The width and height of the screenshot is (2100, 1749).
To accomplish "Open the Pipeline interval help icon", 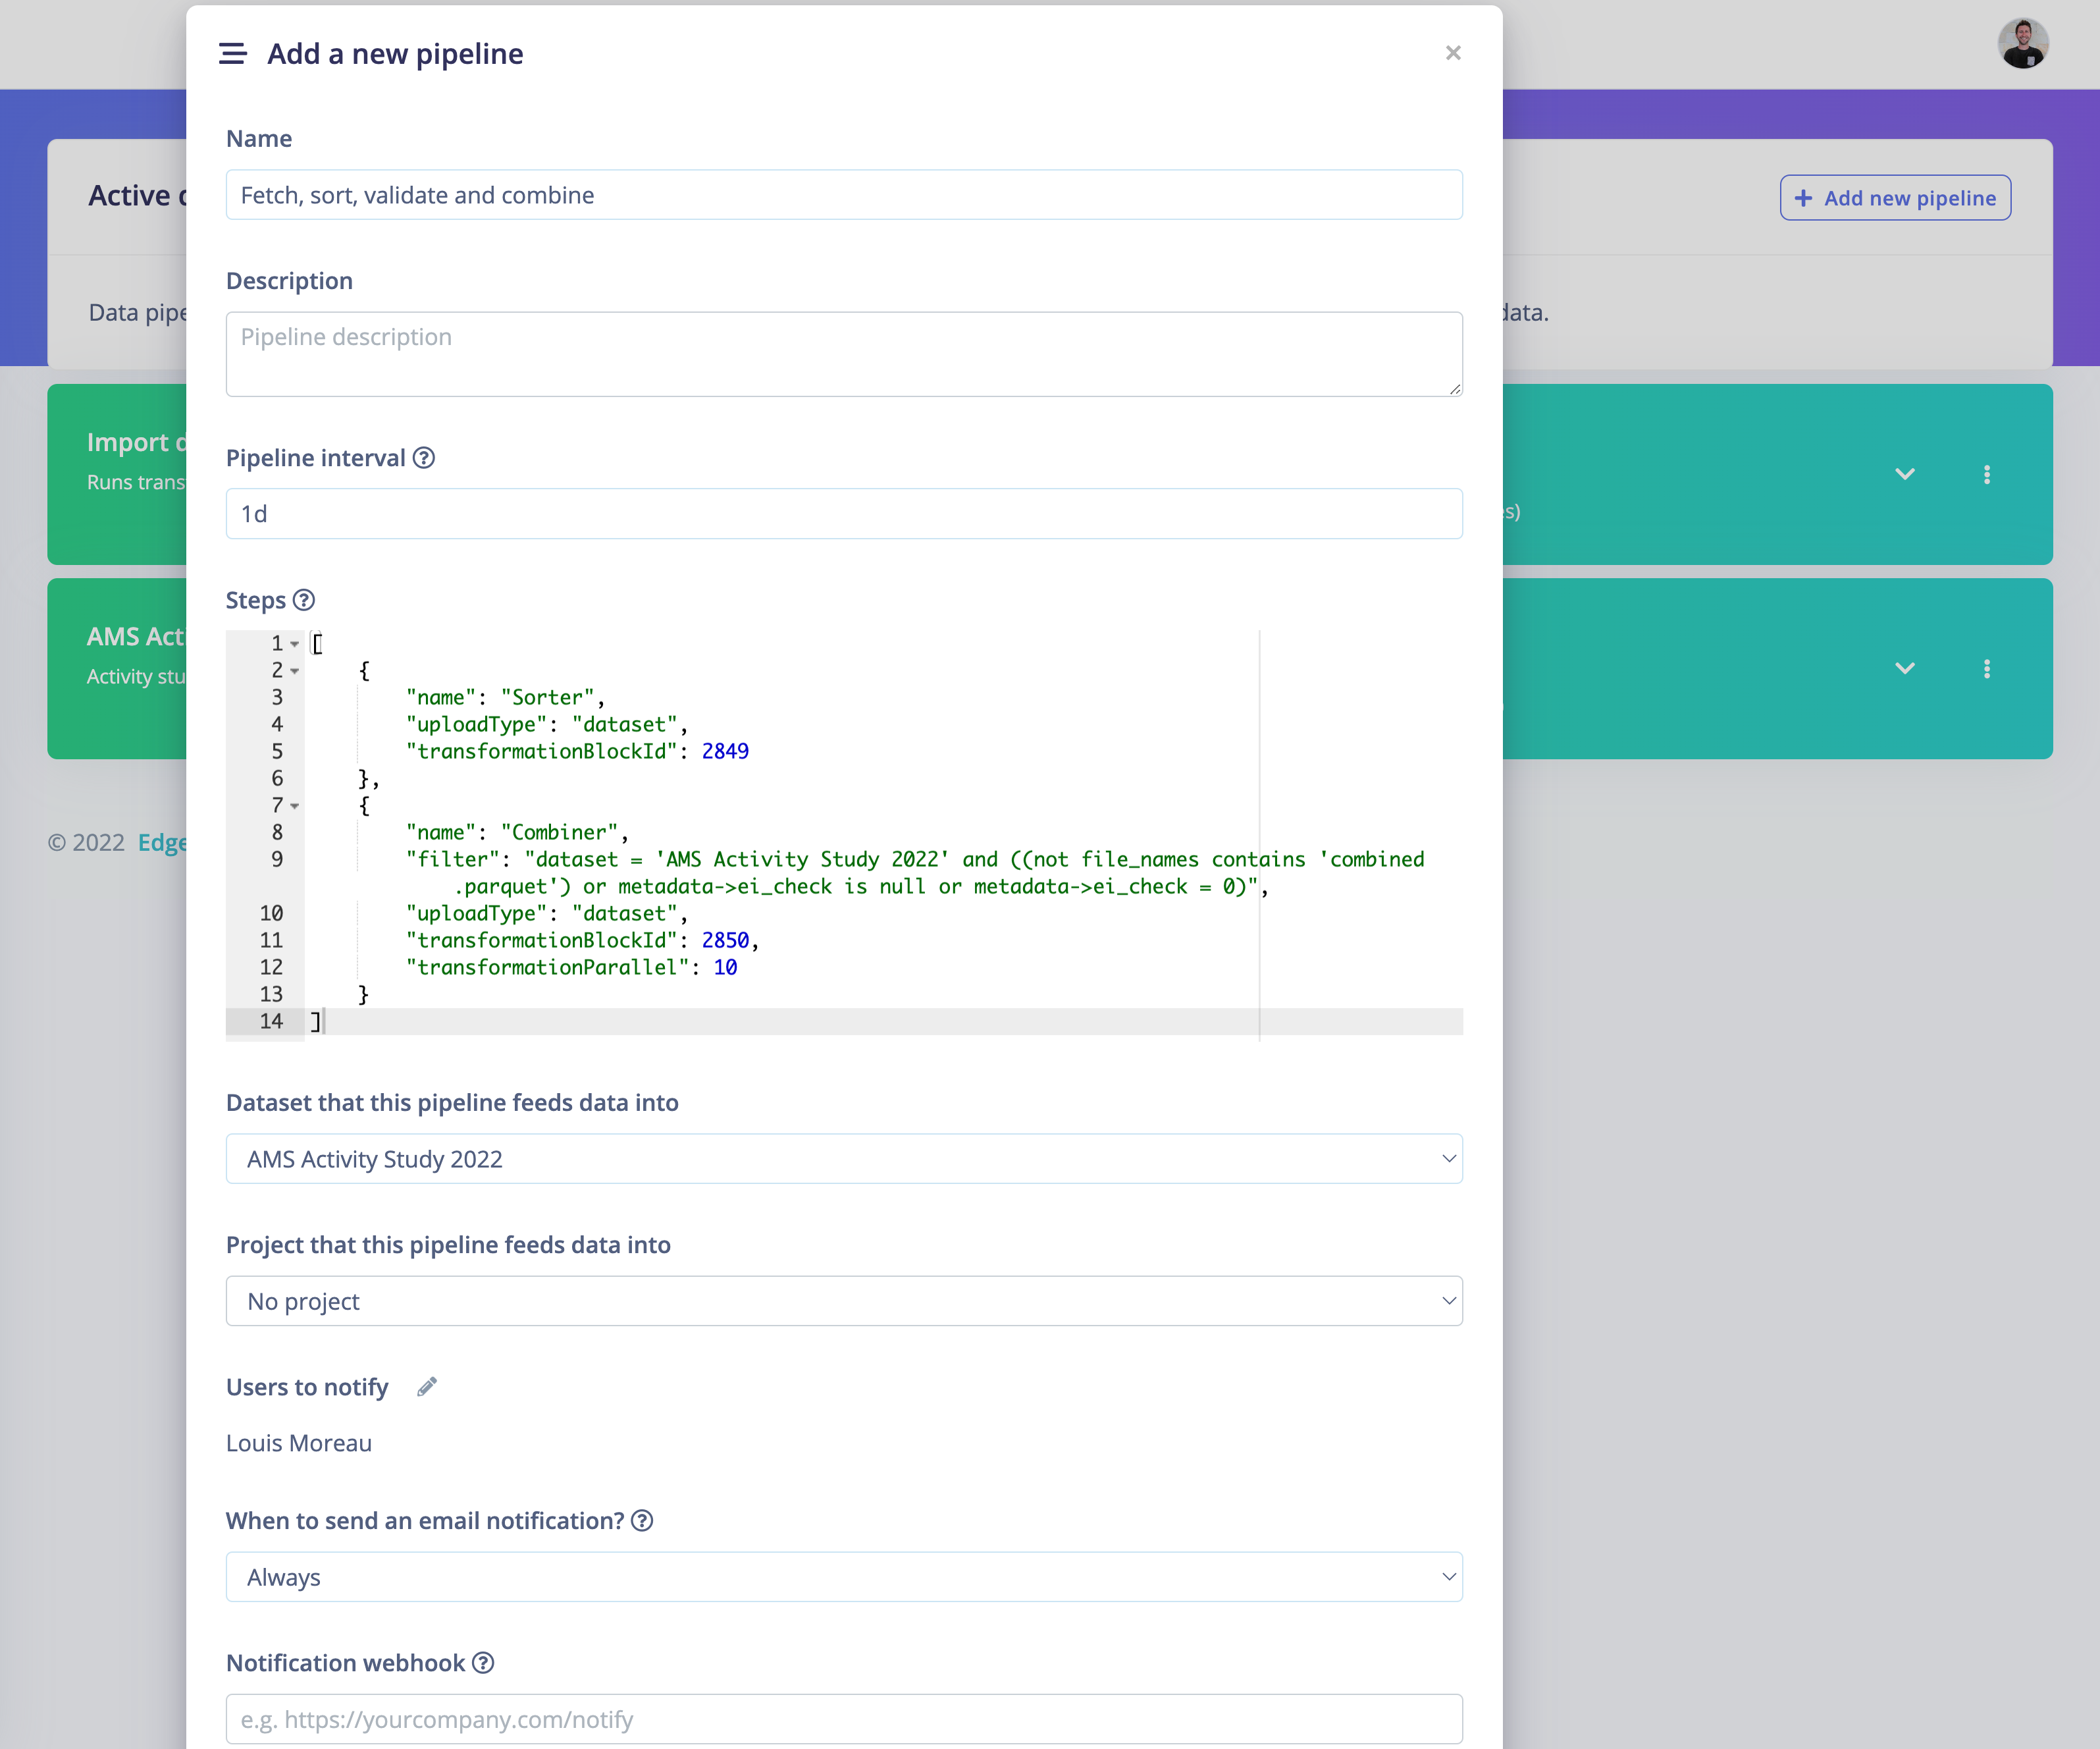I will click(x=424, y=457).
